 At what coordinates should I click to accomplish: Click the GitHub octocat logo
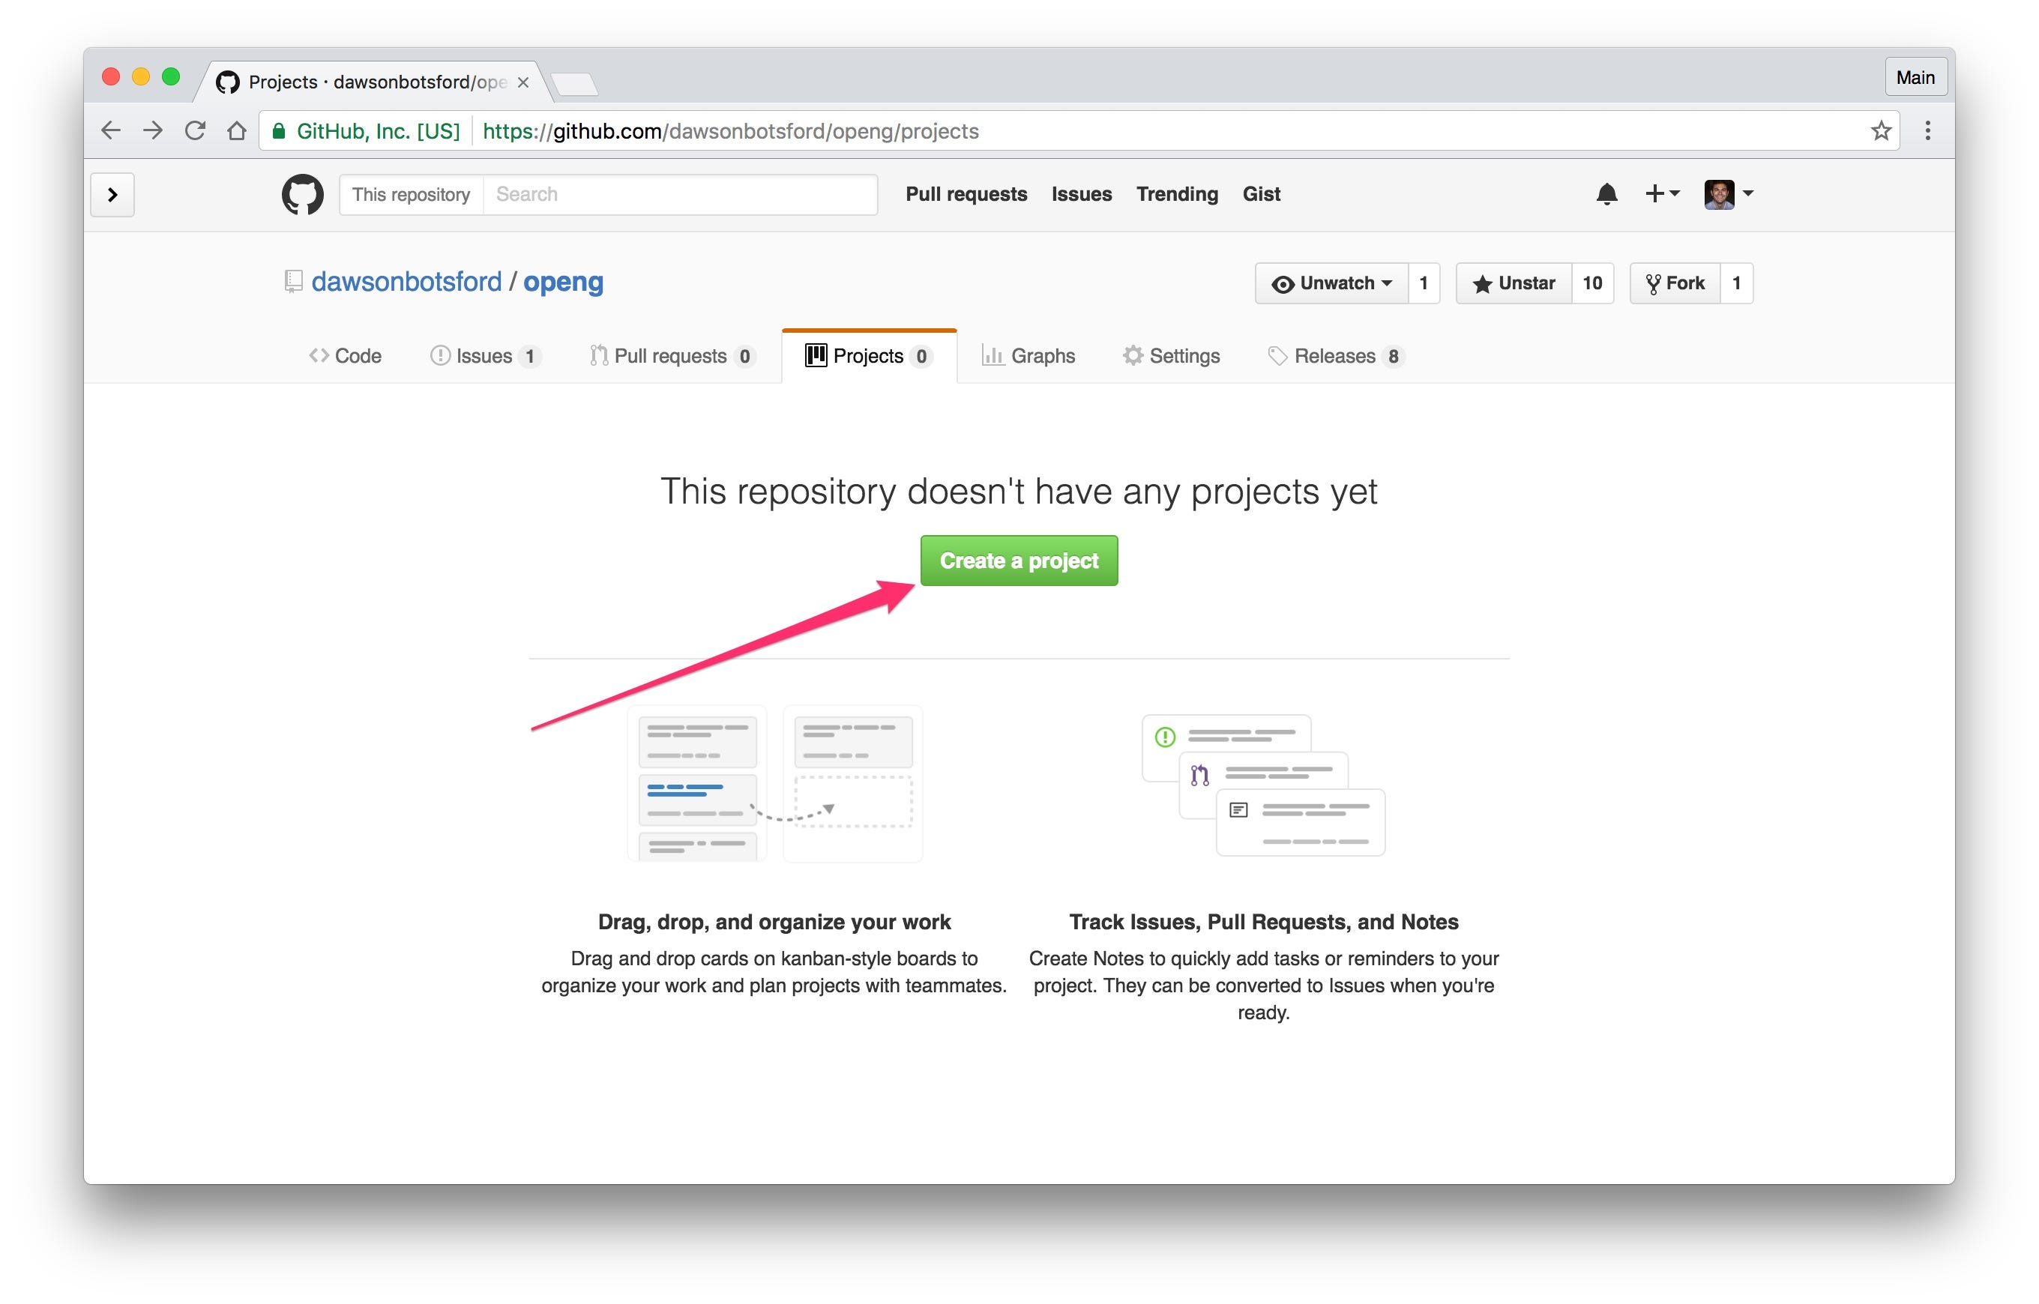pyautogui.click(x=302, y=194)
